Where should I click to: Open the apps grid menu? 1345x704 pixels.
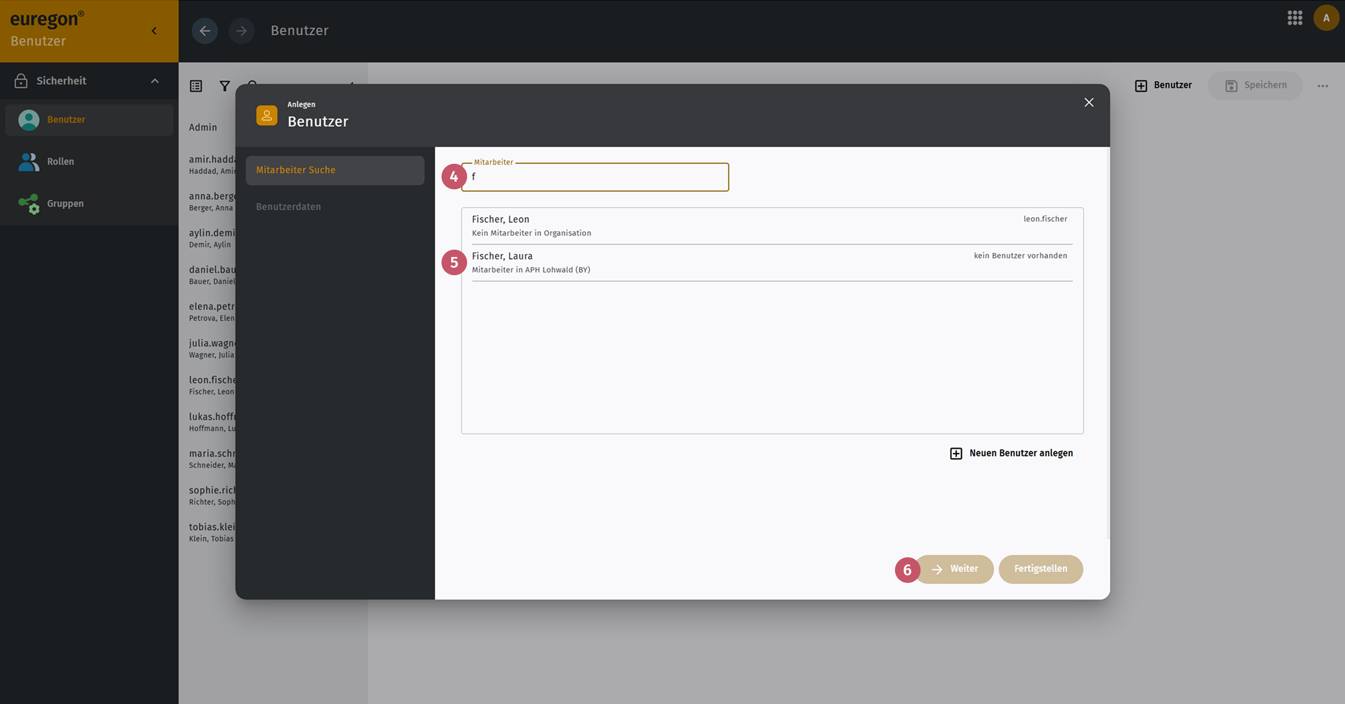pyautogui.click(x=1295, y=18)
